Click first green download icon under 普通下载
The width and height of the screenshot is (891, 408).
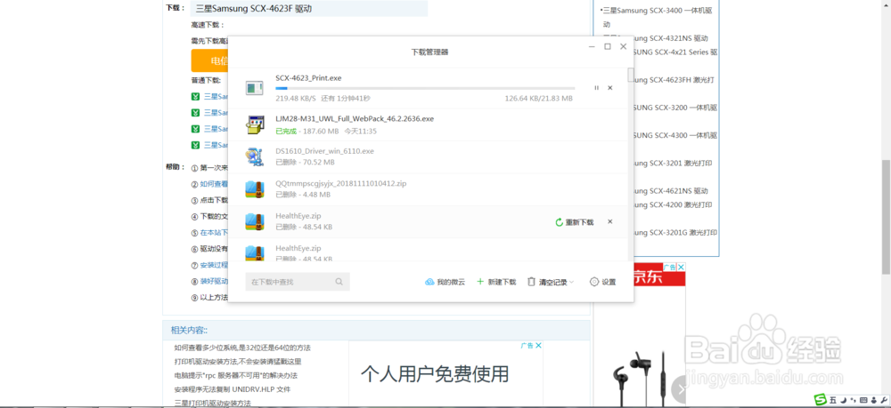pos(195,96)
